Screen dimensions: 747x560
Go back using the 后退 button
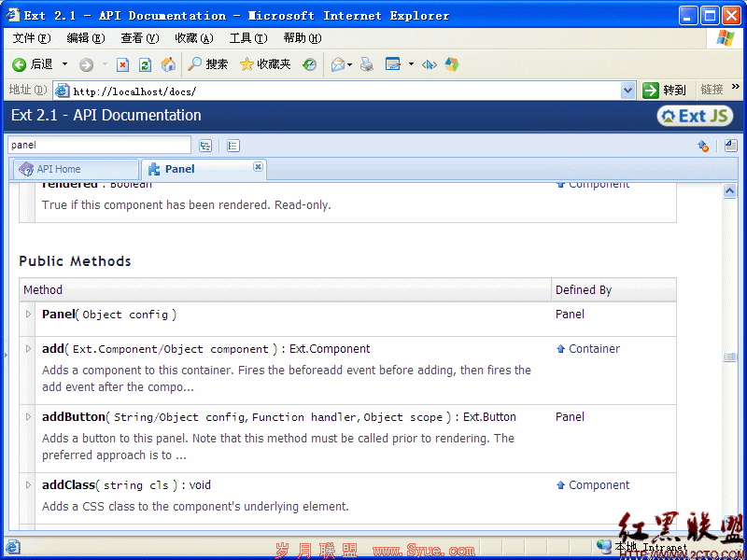click(33, 64)
